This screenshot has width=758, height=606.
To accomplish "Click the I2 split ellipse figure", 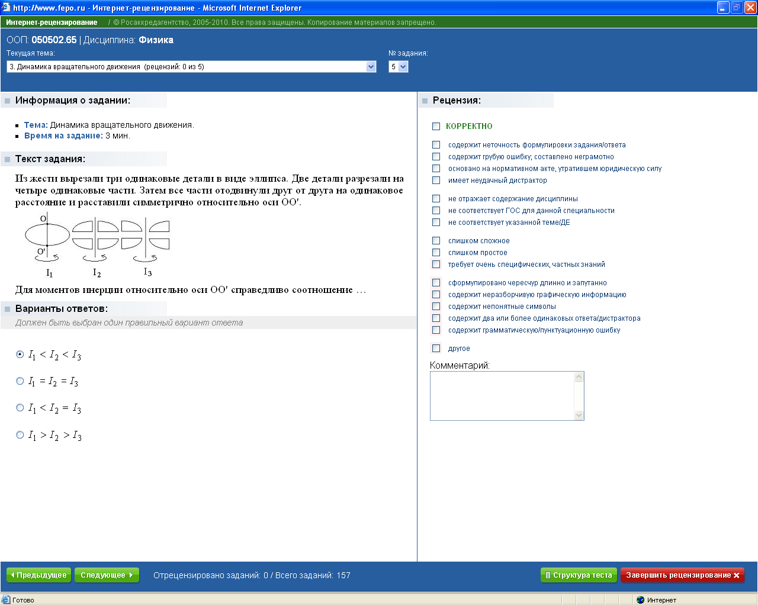I will (95, 235).
